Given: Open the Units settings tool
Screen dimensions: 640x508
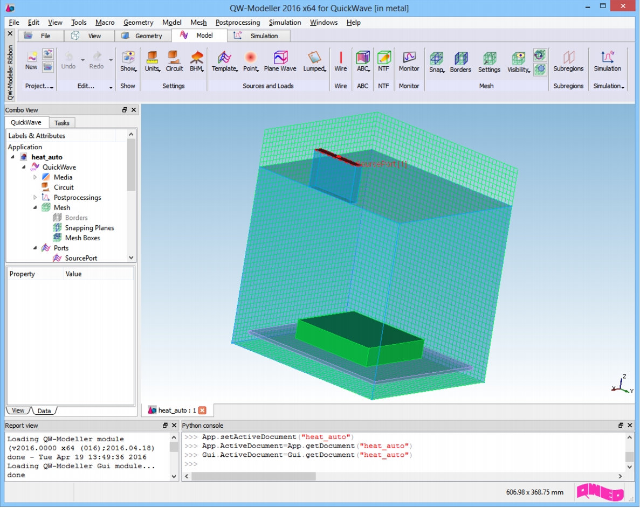Looking at the screenshot, I should tap(152, 61).
